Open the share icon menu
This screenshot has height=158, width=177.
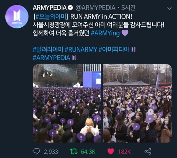(148, 151)
